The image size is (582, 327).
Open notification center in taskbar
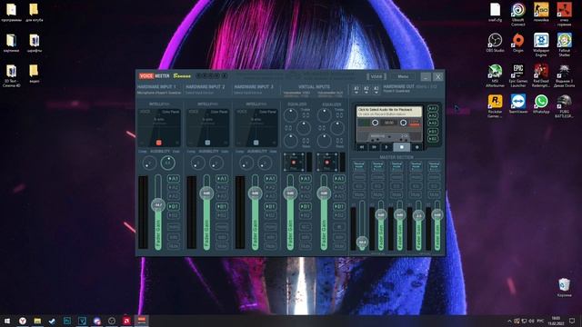pos(572,321)
